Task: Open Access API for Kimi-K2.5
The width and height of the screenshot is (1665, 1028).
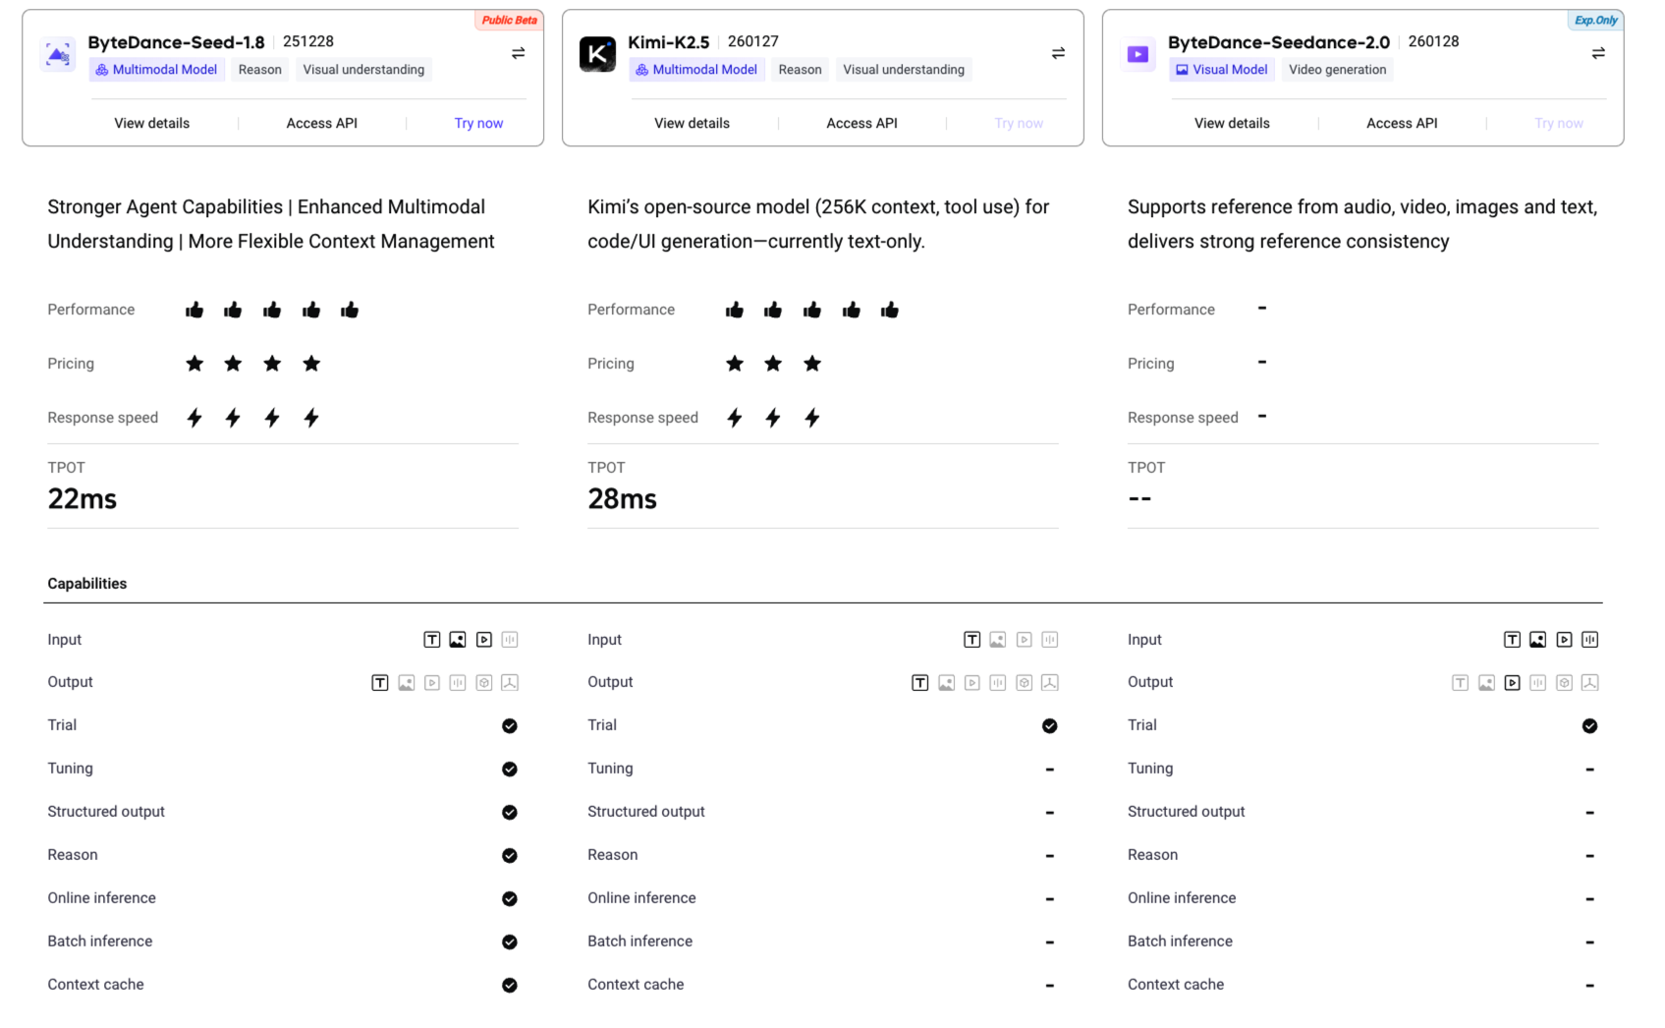Action: (x=861, y=123)
